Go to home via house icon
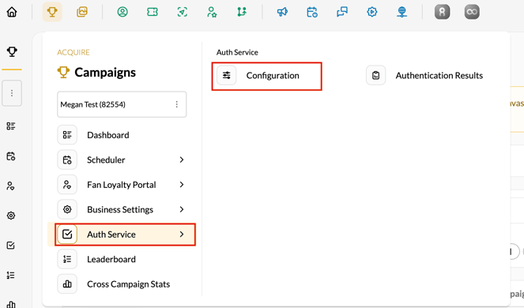Viewport: 524px width, 308px height. [x=12, y=13]
